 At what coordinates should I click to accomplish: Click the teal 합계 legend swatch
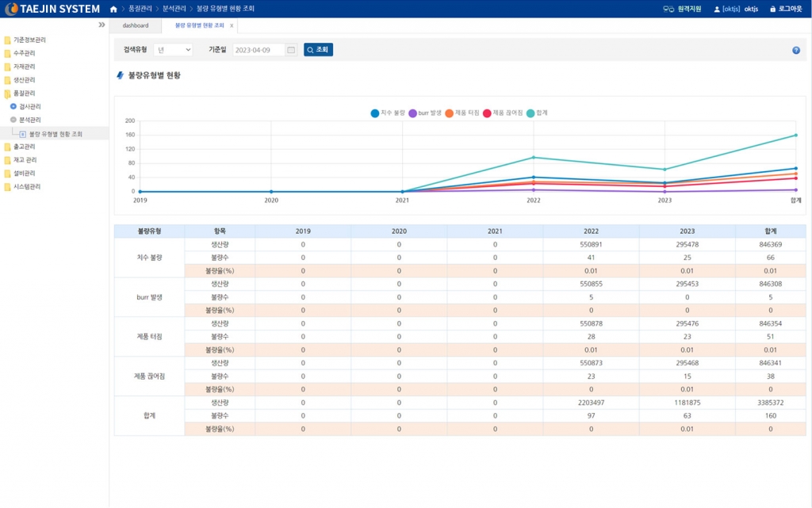(530, 113)
